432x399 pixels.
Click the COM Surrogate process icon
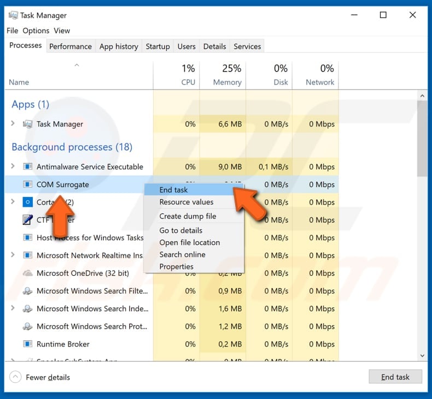click(x=28, y=184)
